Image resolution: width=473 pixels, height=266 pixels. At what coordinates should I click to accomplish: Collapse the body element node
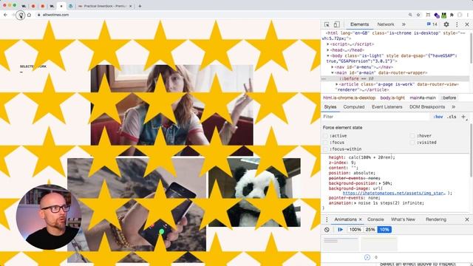pos(328,56)
